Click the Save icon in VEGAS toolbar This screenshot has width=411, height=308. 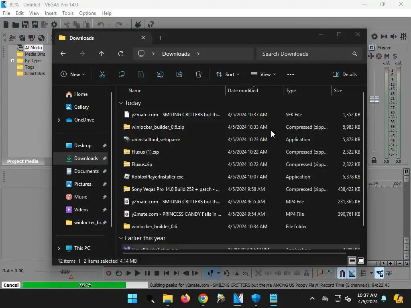coord(25,24)
